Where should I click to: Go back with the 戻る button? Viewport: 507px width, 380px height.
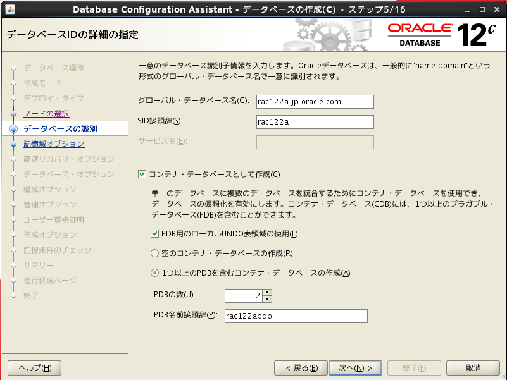(301, 368)
